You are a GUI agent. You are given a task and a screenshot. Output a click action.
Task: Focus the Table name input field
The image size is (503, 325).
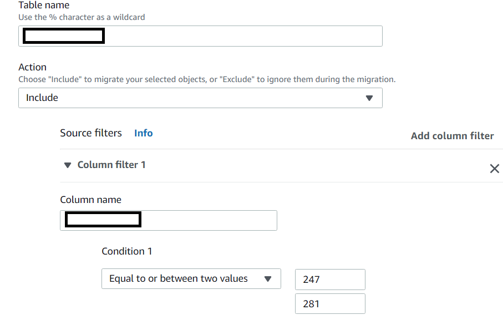[x=244, y=37]
